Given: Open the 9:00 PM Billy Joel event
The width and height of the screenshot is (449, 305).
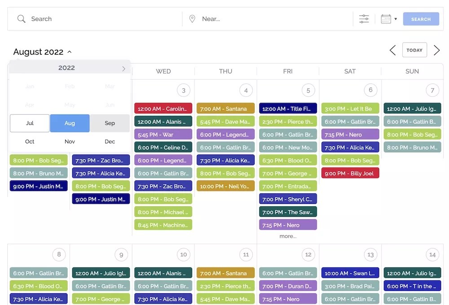Looking at the screenshot, I should click(x=350, y=173).
